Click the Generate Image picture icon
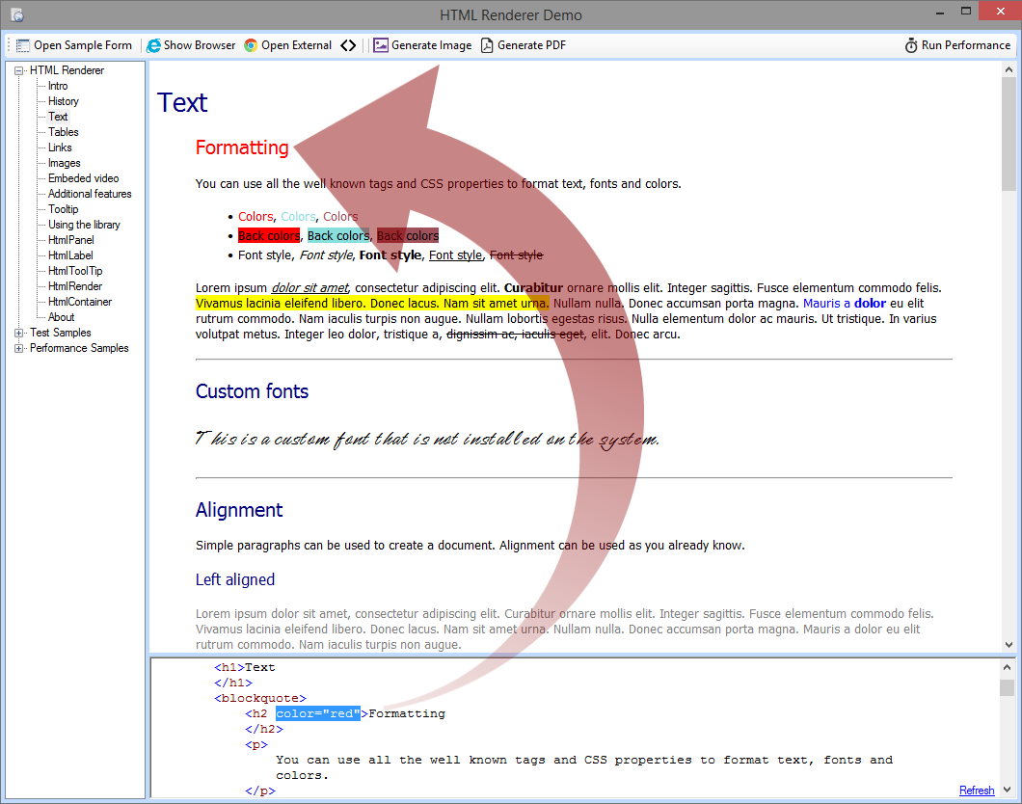 [381, 45]
